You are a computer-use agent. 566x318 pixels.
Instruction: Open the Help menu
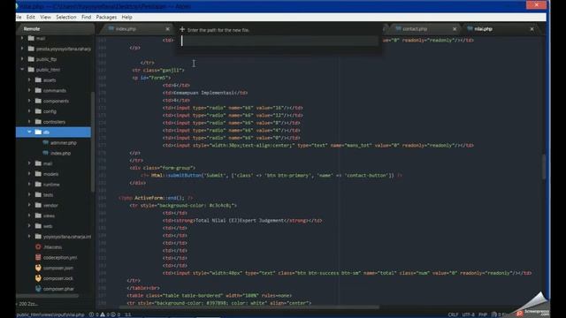tap(126, 17)
